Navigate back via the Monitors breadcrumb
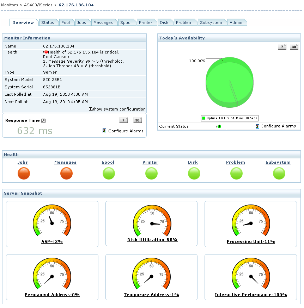Viewport: 304px width, 308px height. point(9,5)
